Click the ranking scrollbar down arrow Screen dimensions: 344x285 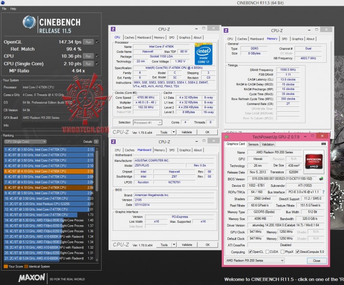click(97, 260)
